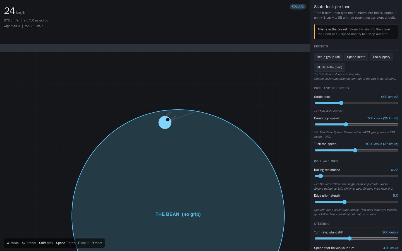The image size is (402, 251).
Task: Click the 420 cm/s halving speed value
Action: 391,248
